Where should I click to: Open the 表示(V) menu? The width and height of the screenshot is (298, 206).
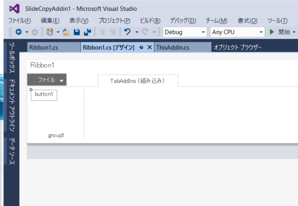pyautogui.click(x=79, y=20)
